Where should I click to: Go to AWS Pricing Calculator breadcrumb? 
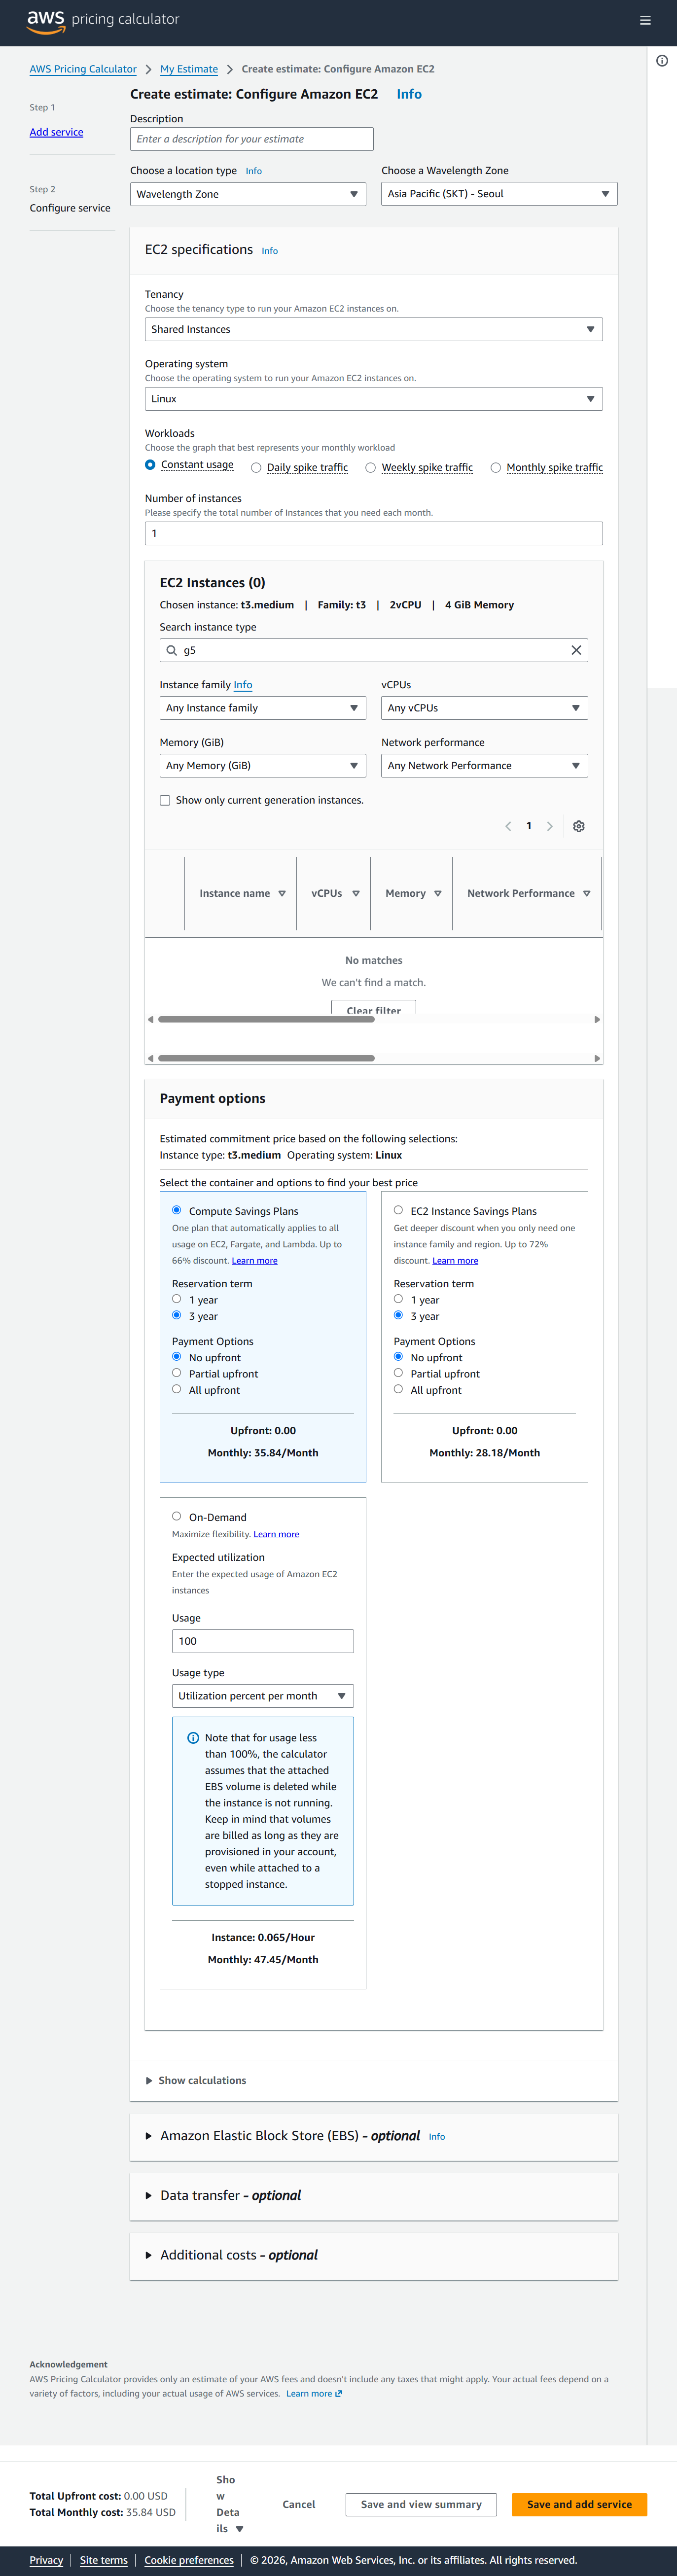[x=83, y=69]
